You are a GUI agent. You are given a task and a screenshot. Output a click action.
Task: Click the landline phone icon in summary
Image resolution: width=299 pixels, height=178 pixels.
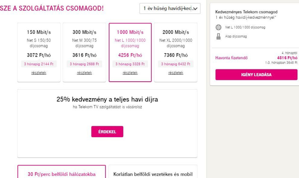point(219,36)
